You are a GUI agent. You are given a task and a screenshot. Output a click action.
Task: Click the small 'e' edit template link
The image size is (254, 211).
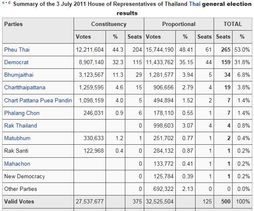click(x=3, y=3)
